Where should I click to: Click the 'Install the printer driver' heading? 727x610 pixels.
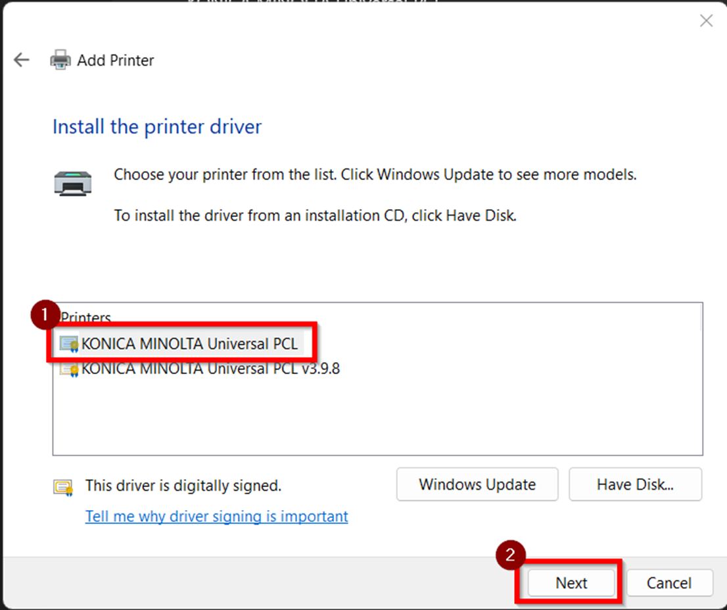pos(157,127)
